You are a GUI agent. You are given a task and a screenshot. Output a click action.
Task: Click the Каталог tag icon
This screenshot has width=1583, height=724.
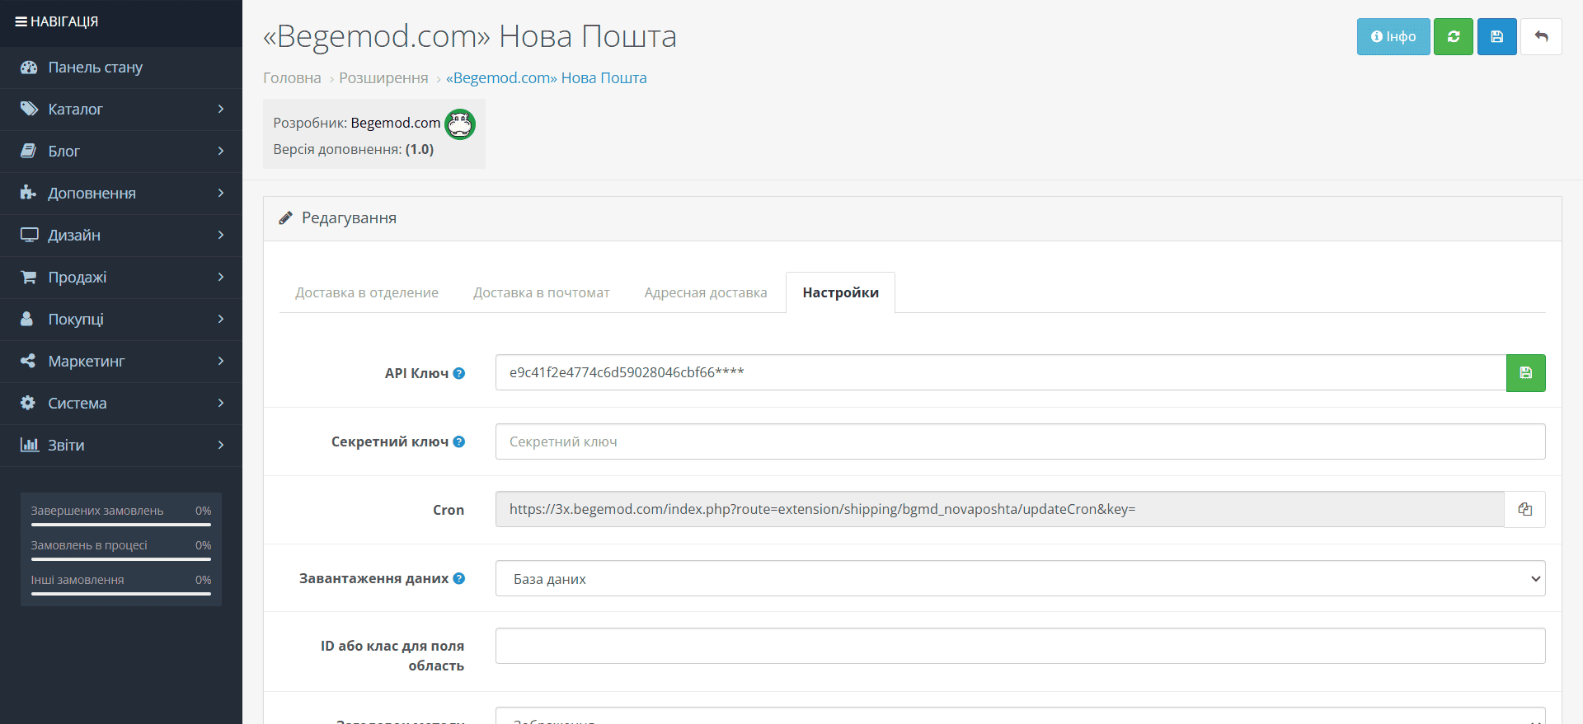pyautogui.click(x=29, y=109)
